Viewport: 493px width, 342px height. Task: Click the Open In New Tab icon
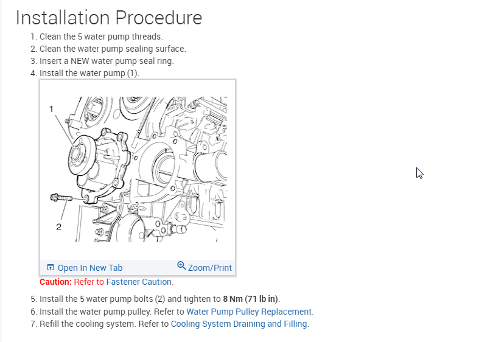(51, 268)
